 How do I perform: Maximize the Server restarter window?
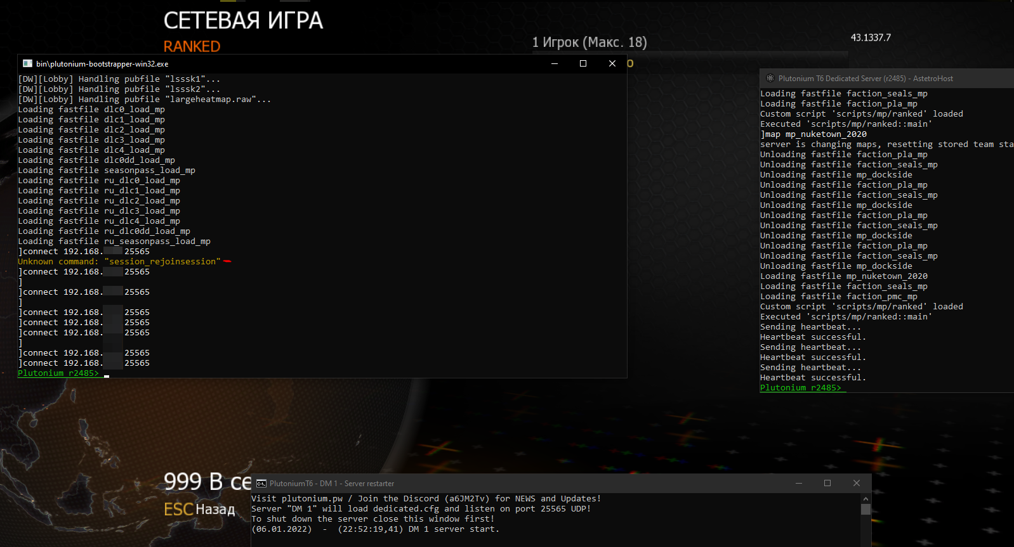827,483
